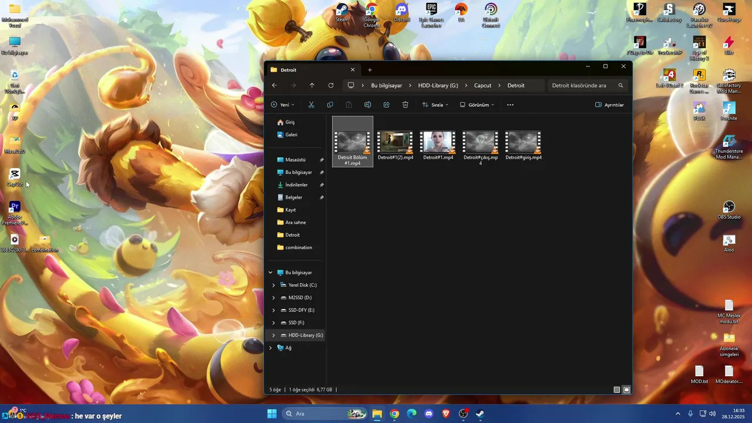Go back with the left arrow button
Image resolution: width=752 pixels, height=423 pixels.
pyautogui.click(x=274, y=85)
